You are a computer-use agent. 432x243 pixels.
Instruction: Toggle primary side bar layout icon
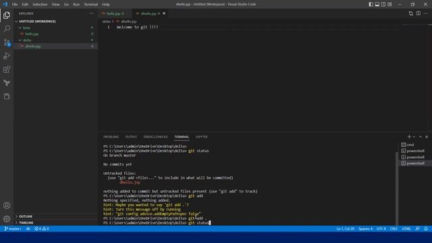371,4
